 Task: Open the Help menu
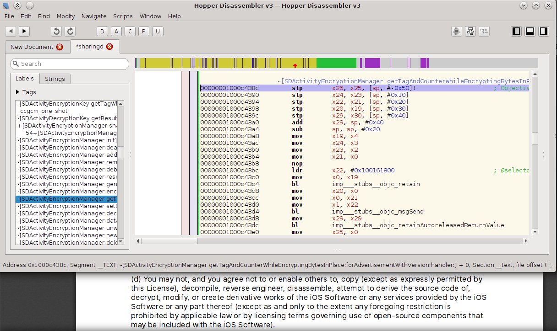click(x=175, y=16)
